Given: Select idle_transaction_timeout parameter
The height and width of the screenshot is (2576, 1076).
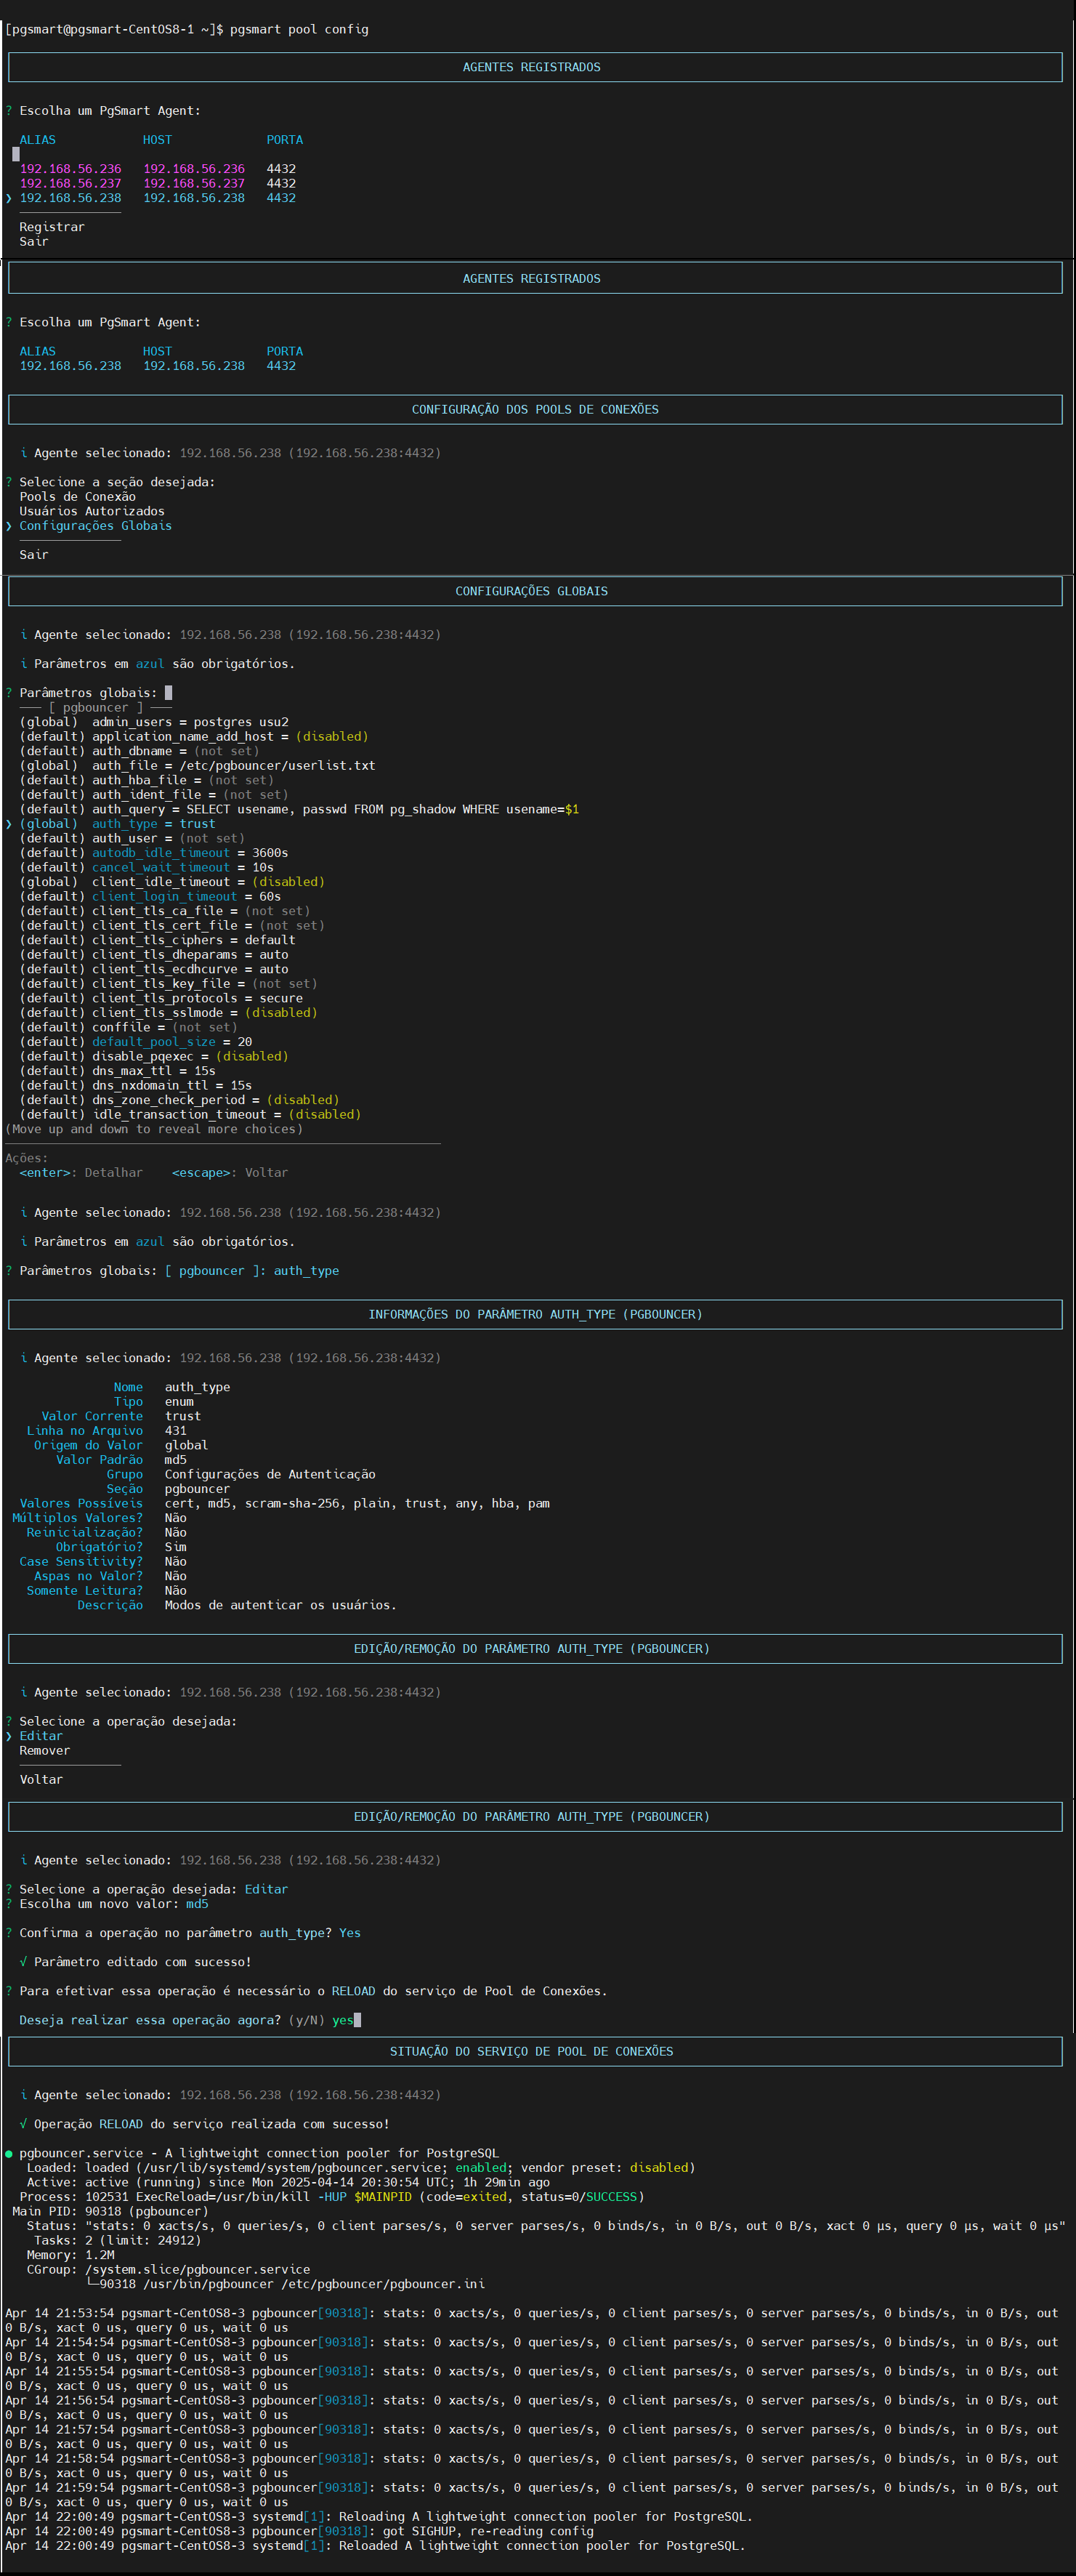Looking at the screenshot, I should pyautogui.click(x=190, y=1114).
